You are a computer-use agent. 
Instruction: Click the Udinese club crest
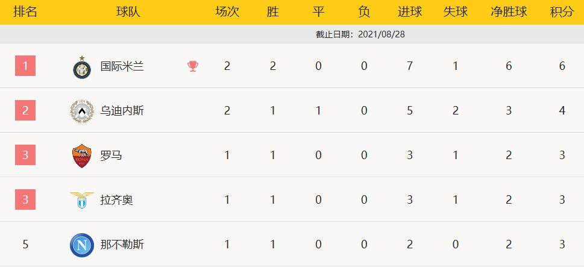pyautogui.click(x=81, y=111)
